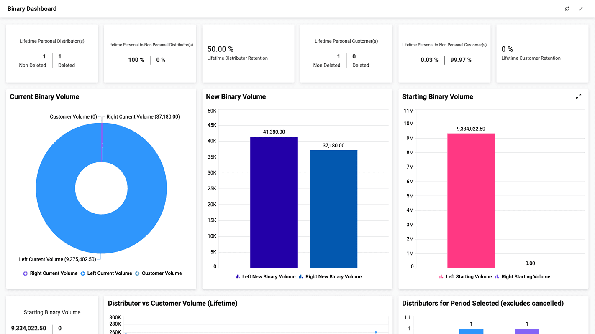The height and width of the screenshot is (334, 595).
Task: Click the "New Binary Volume" chart title
Action: [x=236, y=97]
